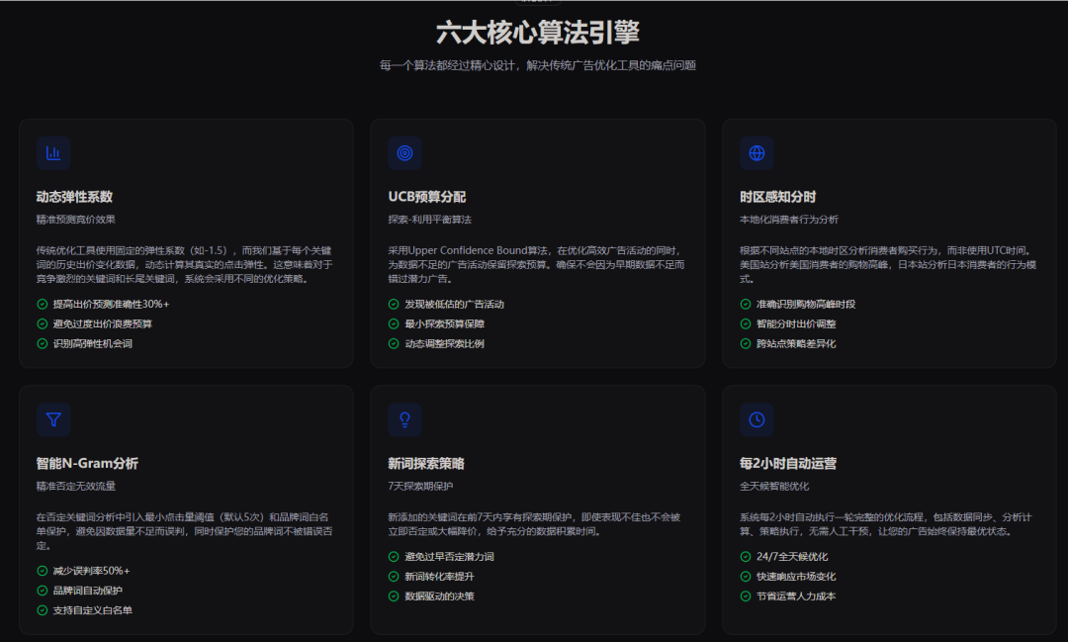Image resolution: width=1068 pixels, height=642 pixels.
Task: Click the bar chart icon above 动态弹性系数
Action: tap(53, 153)
